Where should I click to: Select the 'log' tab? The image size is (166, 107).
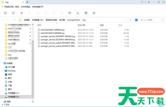point(13,2)
